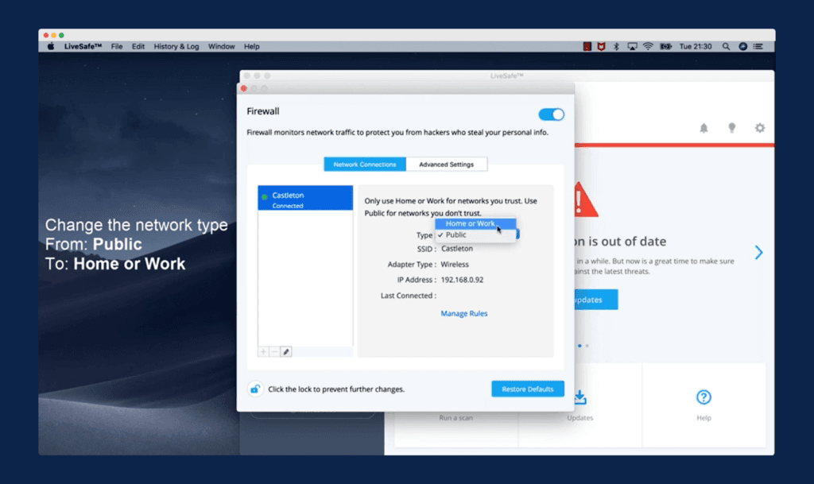Click the Restore Defaults button
This screenshot has width=814, height=484.
[528, 389]
